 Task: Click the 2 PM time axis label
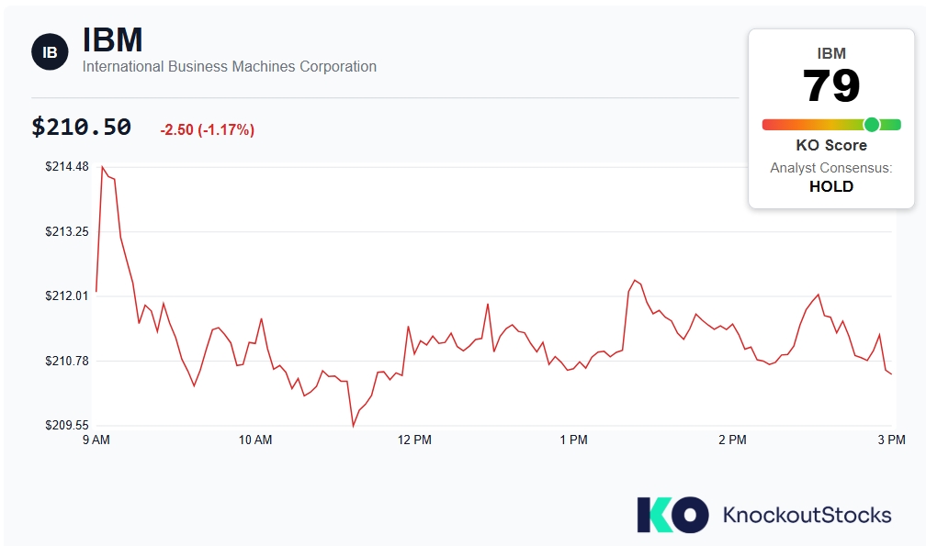[733, 440]
